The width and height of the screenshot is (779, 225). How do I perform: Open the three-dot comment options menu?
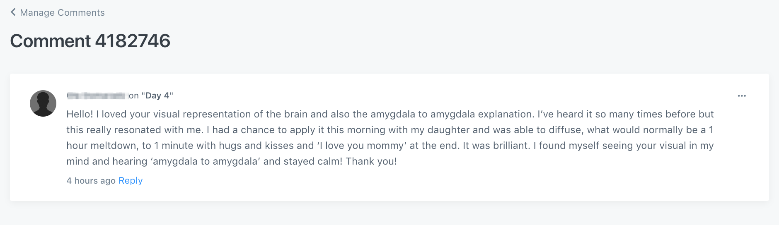742,96
